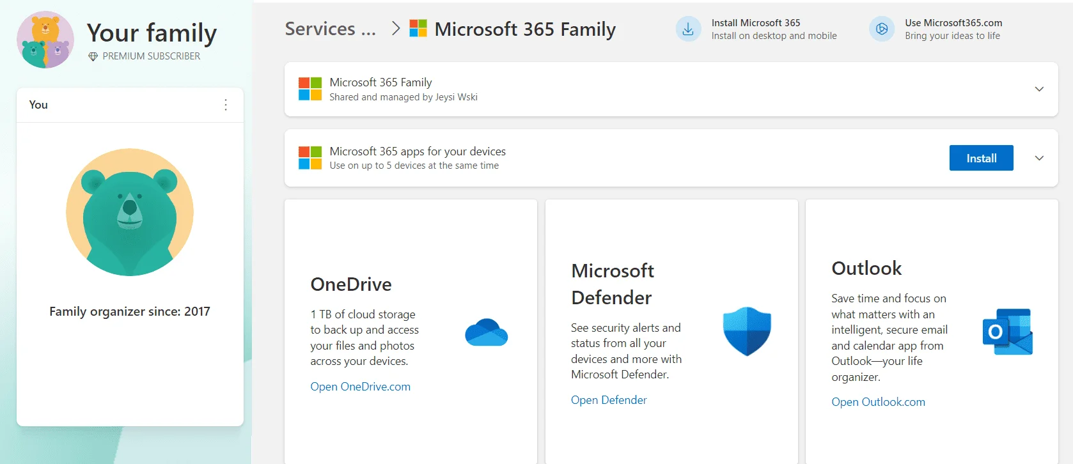Click Bring your ideas to life subtitle
The height and width of the screenshot is (464, 1073).
(x=953, y=36)
